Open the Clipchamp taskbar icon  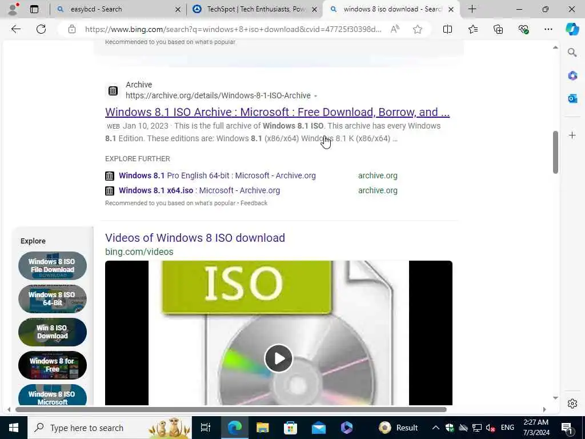(x=347, y=428)
